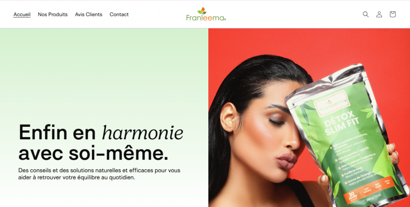
Task: Click the Franleema wordmark in the header
Action: (206, 18)
